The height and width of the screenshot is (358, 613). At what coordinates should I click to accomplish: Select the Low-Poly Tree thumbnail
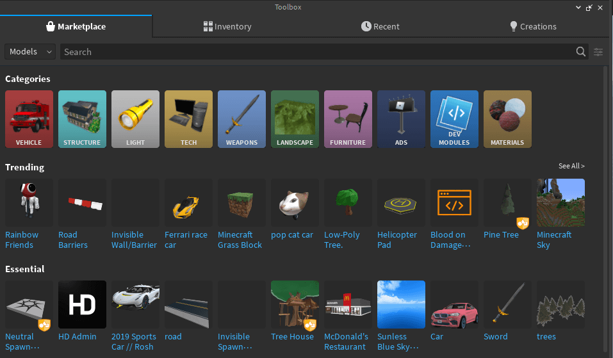click(x=348, y=202)
